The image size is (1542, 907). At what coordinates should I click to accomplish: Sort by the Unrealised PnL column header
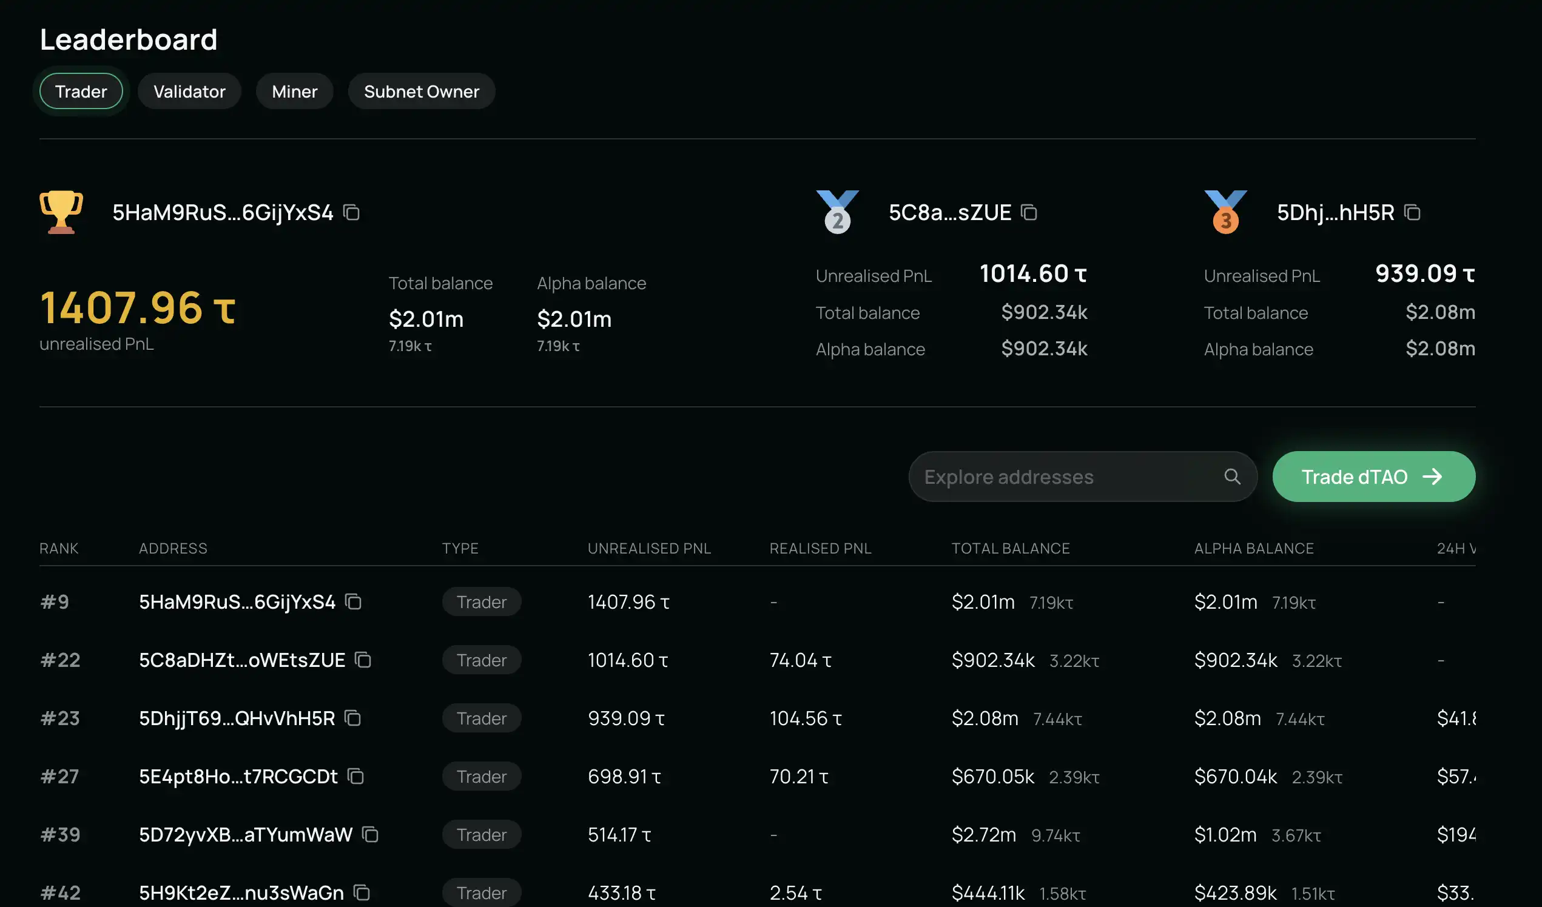(648, 548)
